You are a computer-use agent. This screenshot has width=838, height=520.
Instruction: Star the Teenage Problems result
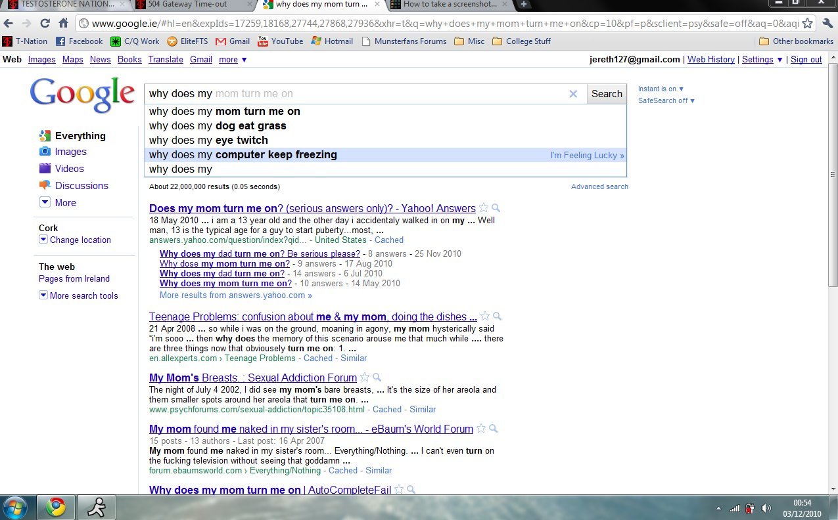[485, 316]
